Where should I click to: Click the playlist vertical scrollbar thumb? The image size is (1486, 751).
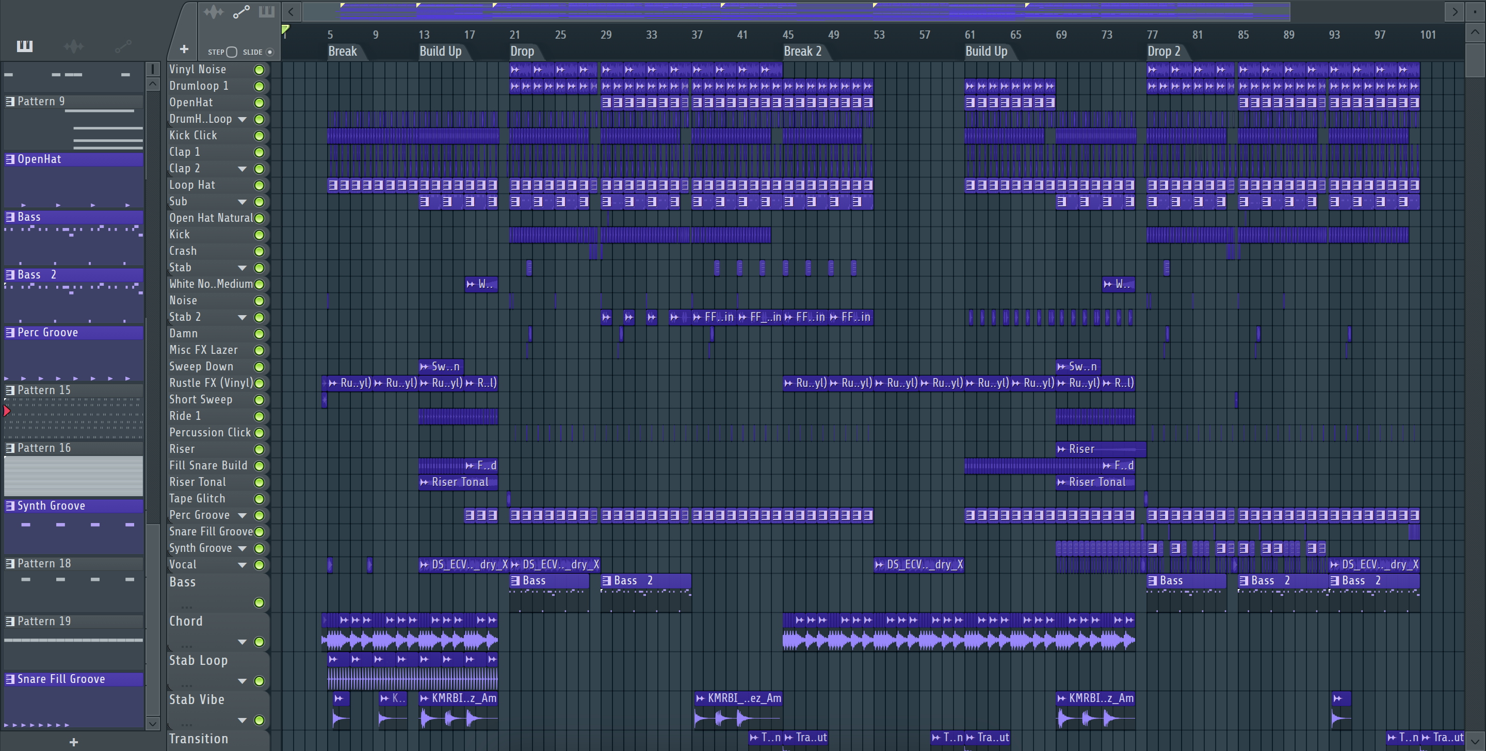click(x=1475, y=60)
